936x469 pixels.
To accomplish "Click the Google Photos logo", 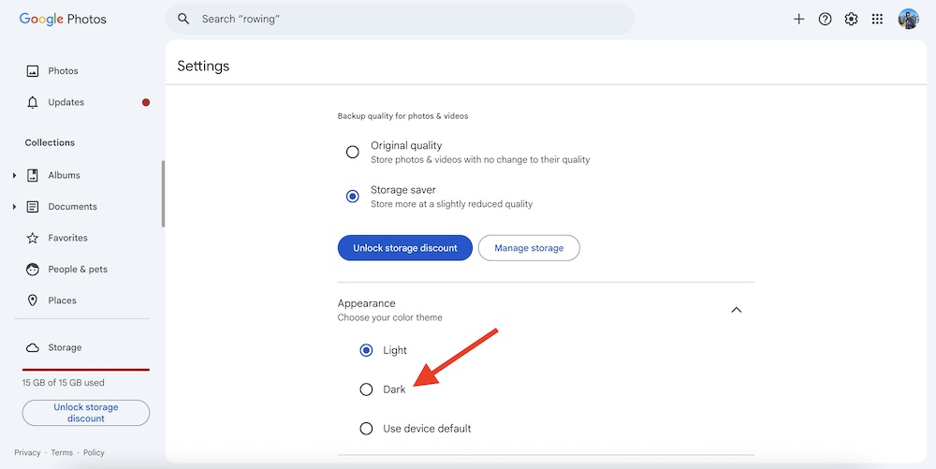I will pyautogui.click(x=63, y=19).
